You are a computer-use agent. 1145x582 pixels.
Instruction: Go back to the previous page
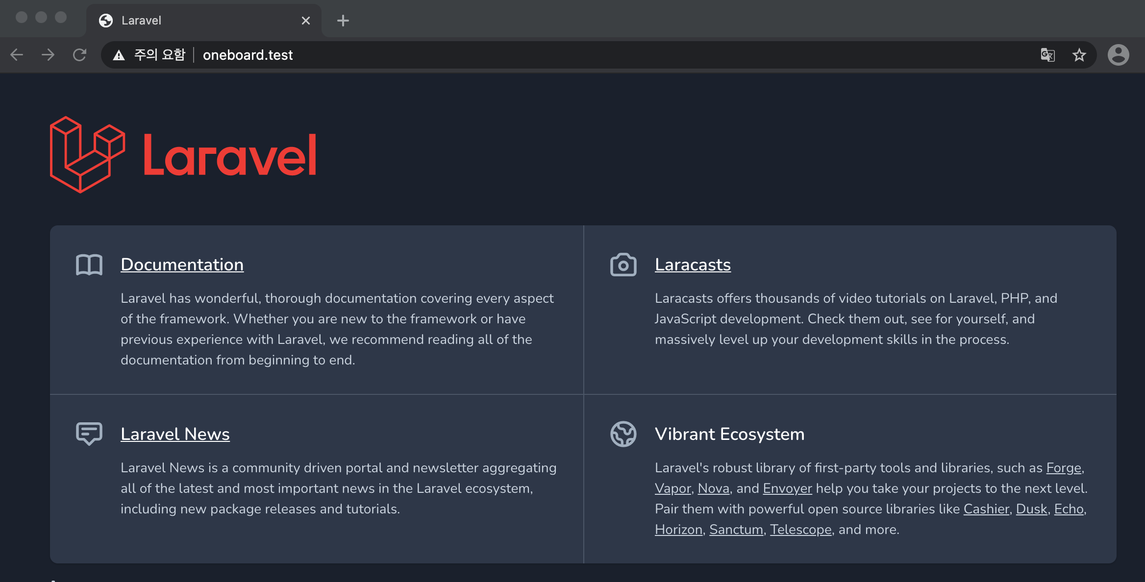click(17, 55)
